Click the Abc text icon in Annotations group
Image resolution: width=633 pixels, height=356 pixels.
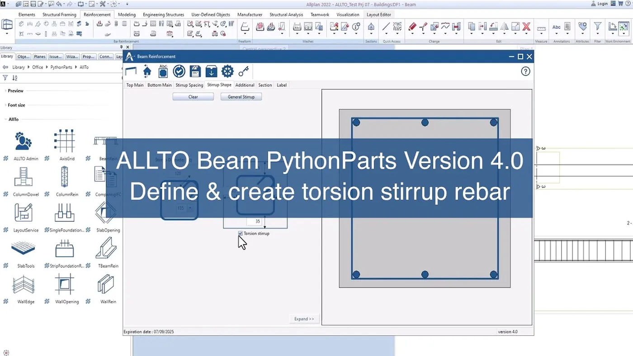click(557, 27)
